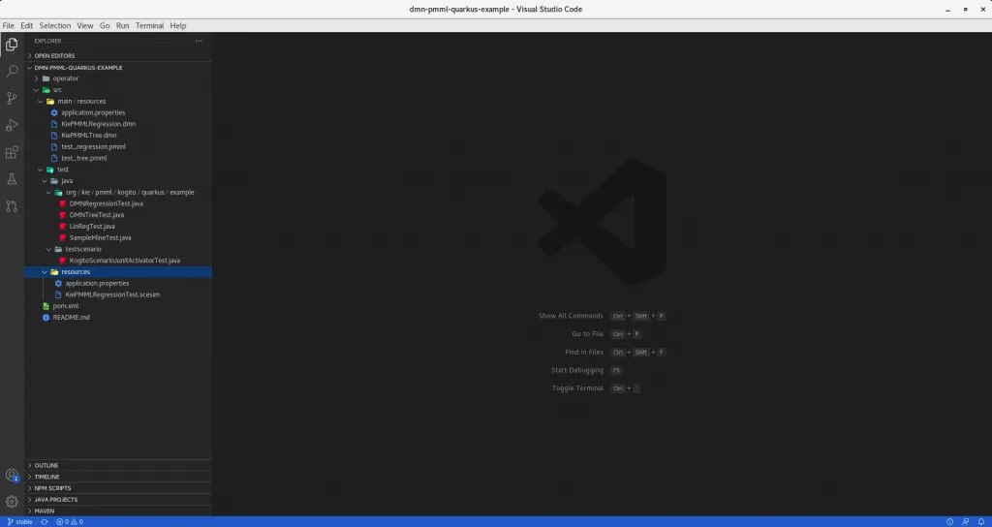992x527 pixels.
Task: Click the operator folder icon
Action: pos(46,78)
